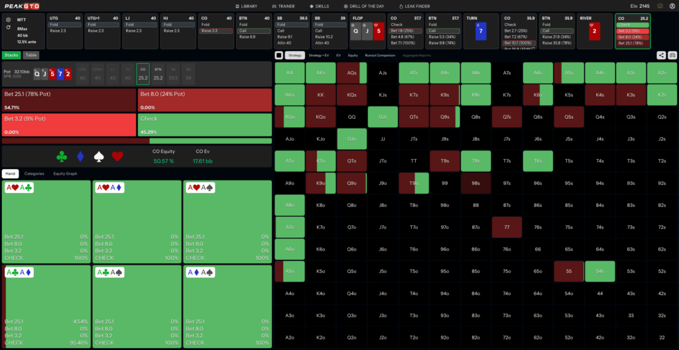The image size is (679, 350).
Task: Open the Library menu
Action: 247,6
